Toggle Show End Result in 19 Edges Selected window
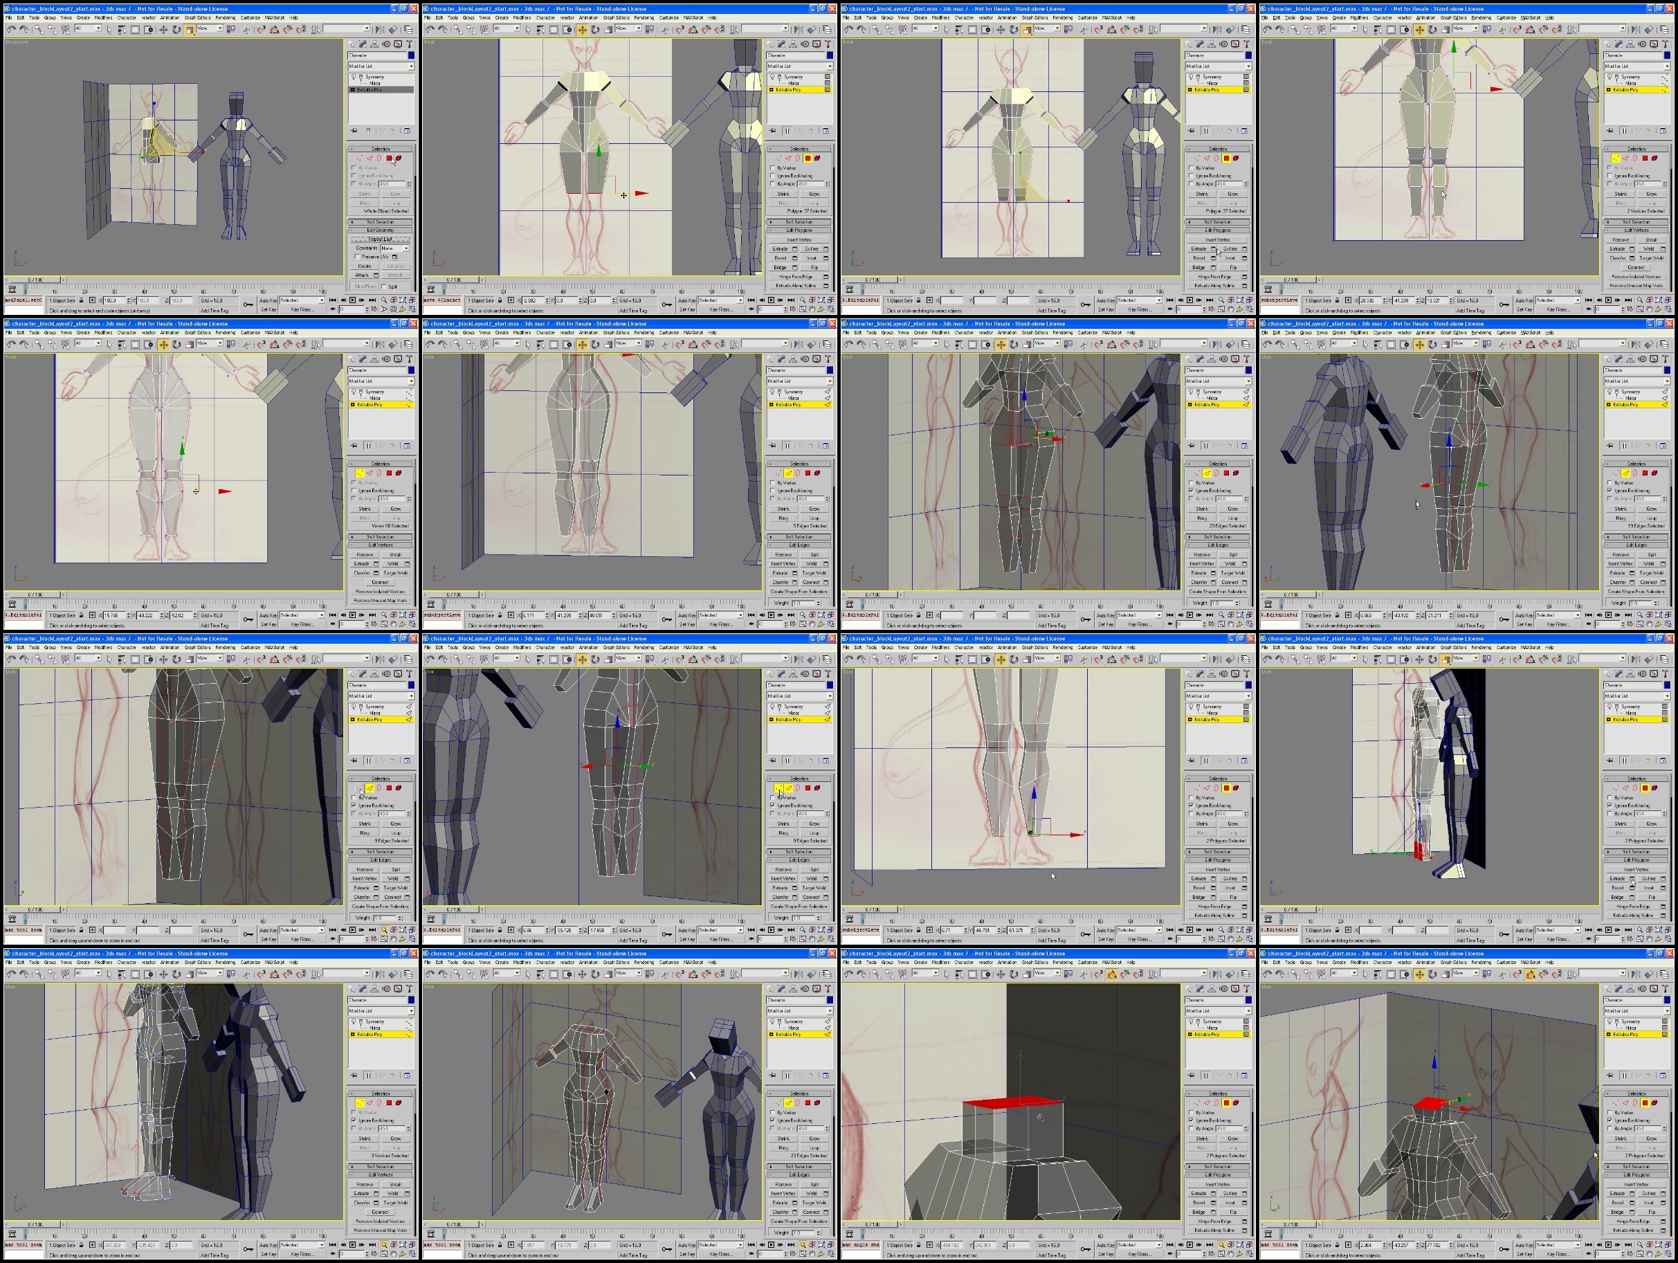 point(1625,446)
